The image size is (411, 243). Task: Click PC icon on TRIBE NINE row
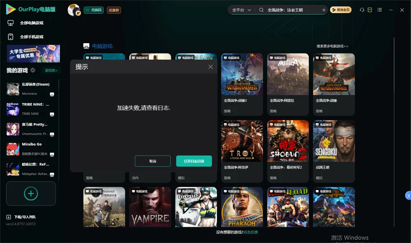(52, 115)
